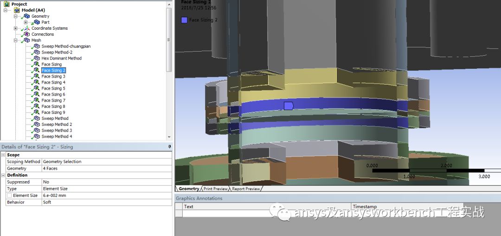Click the Model (A4) icon
The image size is (501, 236).
tap(17, 10)
